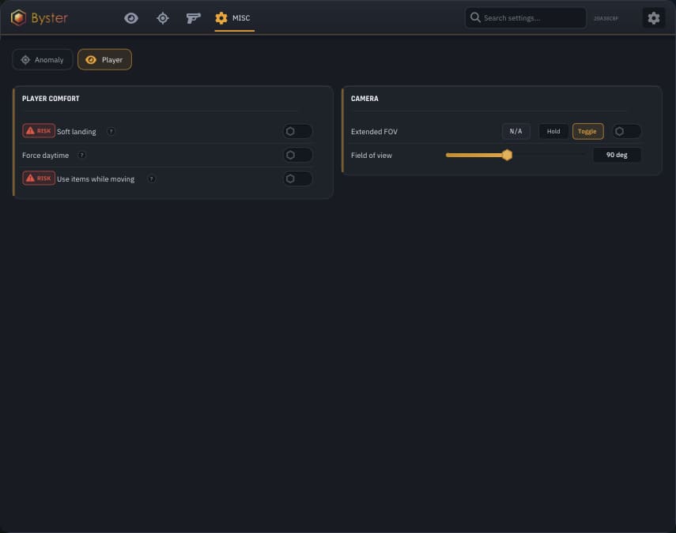
Task: Select the MISC gear tab
Action: tap(234, 18)
